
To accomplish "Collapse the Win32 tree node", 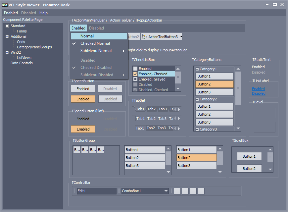I will coord(7,52).
